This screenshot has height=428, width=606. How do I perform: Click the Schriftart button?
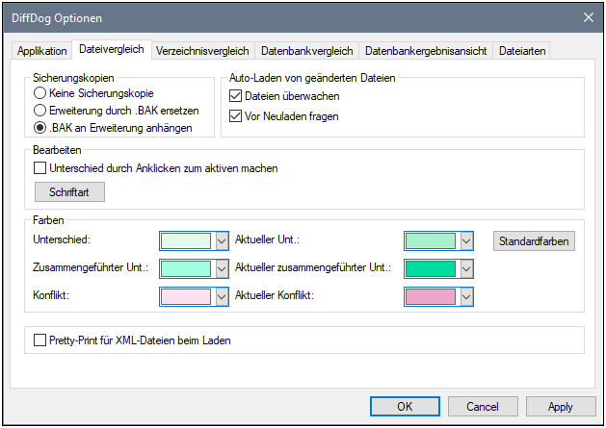69,191
